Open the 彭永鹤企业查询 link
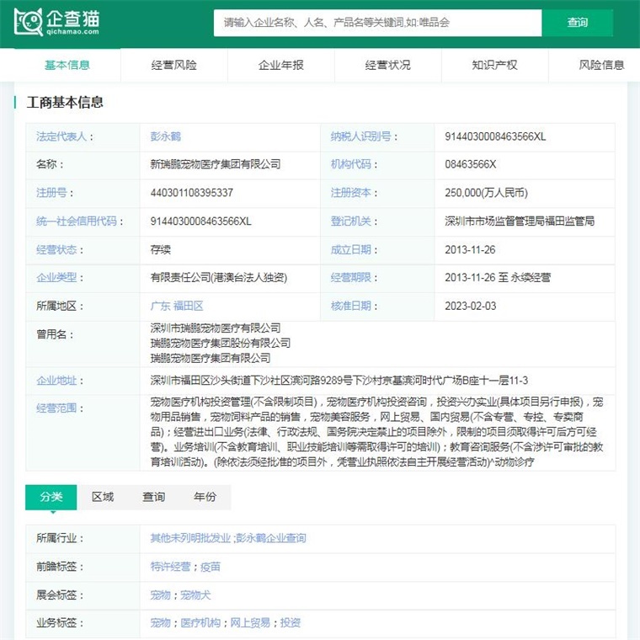640x640 pixels. point(271,538)
